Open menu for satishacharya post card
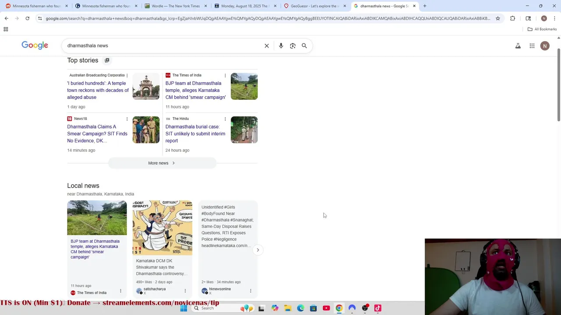561x315 pixels. click(x=185, y=291)
